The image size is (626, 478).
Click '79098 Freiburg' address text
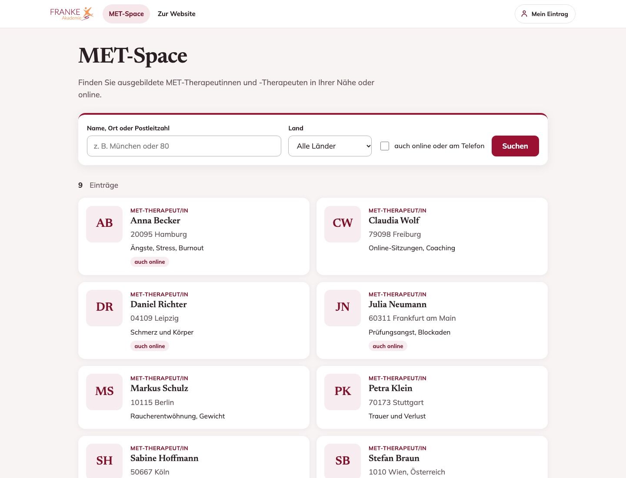click(x=395, y=235)
